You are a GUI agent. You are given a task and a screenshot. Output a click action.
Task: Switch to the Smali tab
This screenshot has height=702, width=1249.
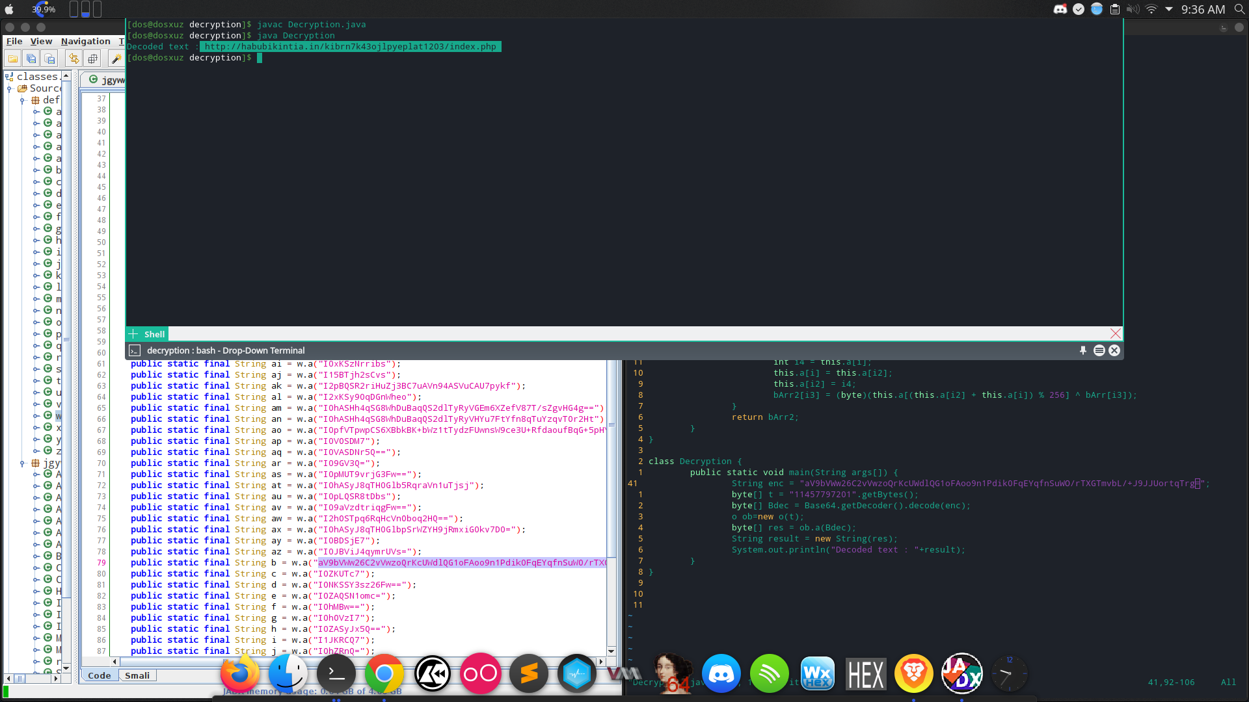point(137,675)
